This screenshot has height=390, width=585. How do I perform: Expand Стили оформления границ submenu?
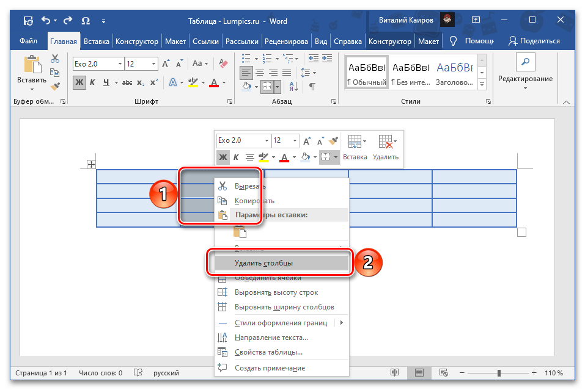pyautogui.click(x=341, y=323)
